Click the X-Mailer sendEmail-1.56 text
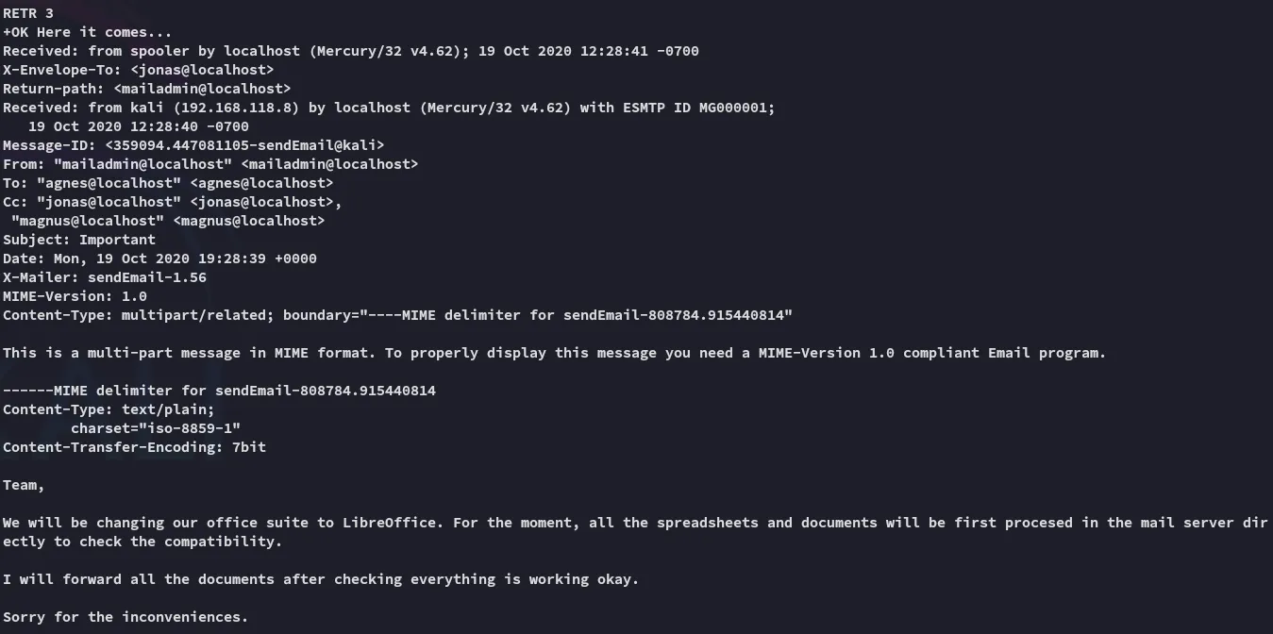 pyautogui.click(x=147, y=277)
